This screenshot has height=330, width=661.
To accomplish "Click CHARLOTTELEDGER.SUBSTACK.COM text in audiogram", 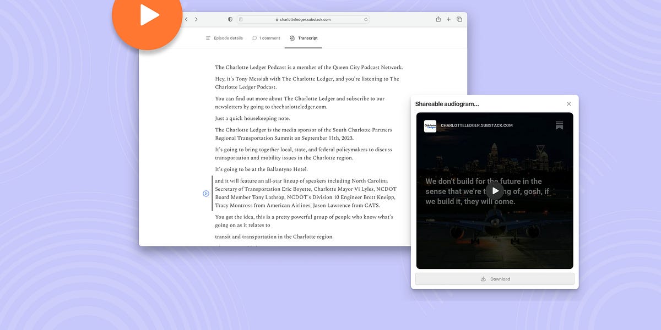I will [477, 125].
